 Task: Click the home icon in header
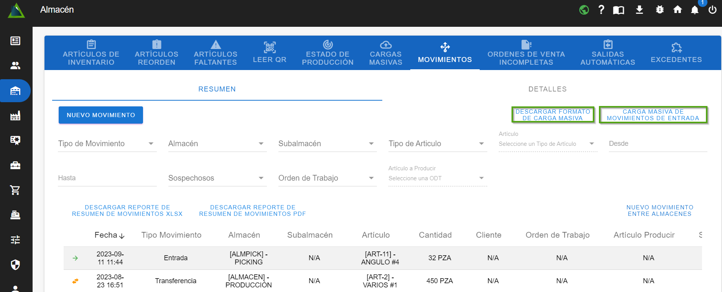click(678, 10)
